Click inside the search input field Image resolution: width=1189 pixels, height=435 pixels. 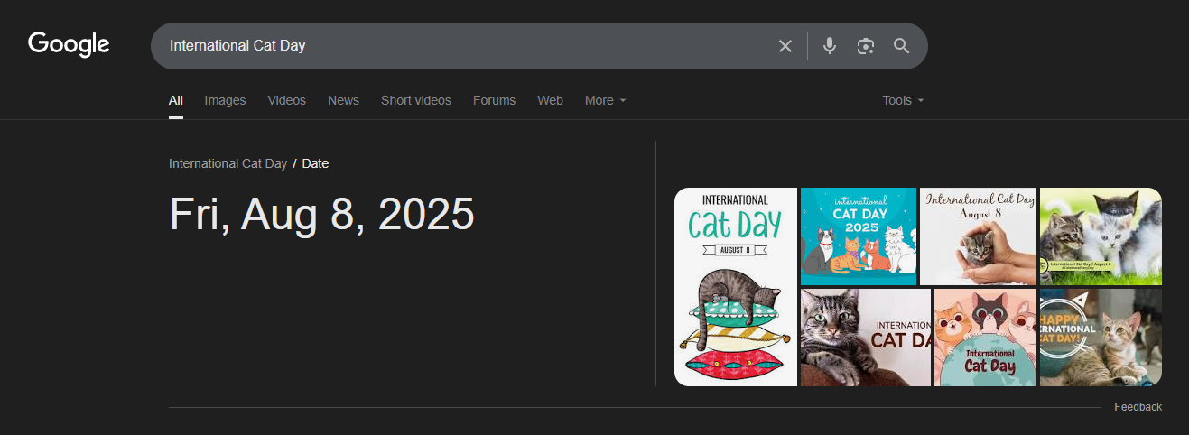tap(451, 46)
